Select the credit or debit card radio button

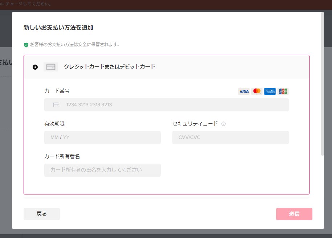pos(35,67)
